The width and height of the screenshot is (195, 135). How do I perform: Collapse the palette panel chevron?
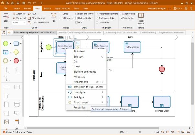pyautogui.click(x=22, y=37)
